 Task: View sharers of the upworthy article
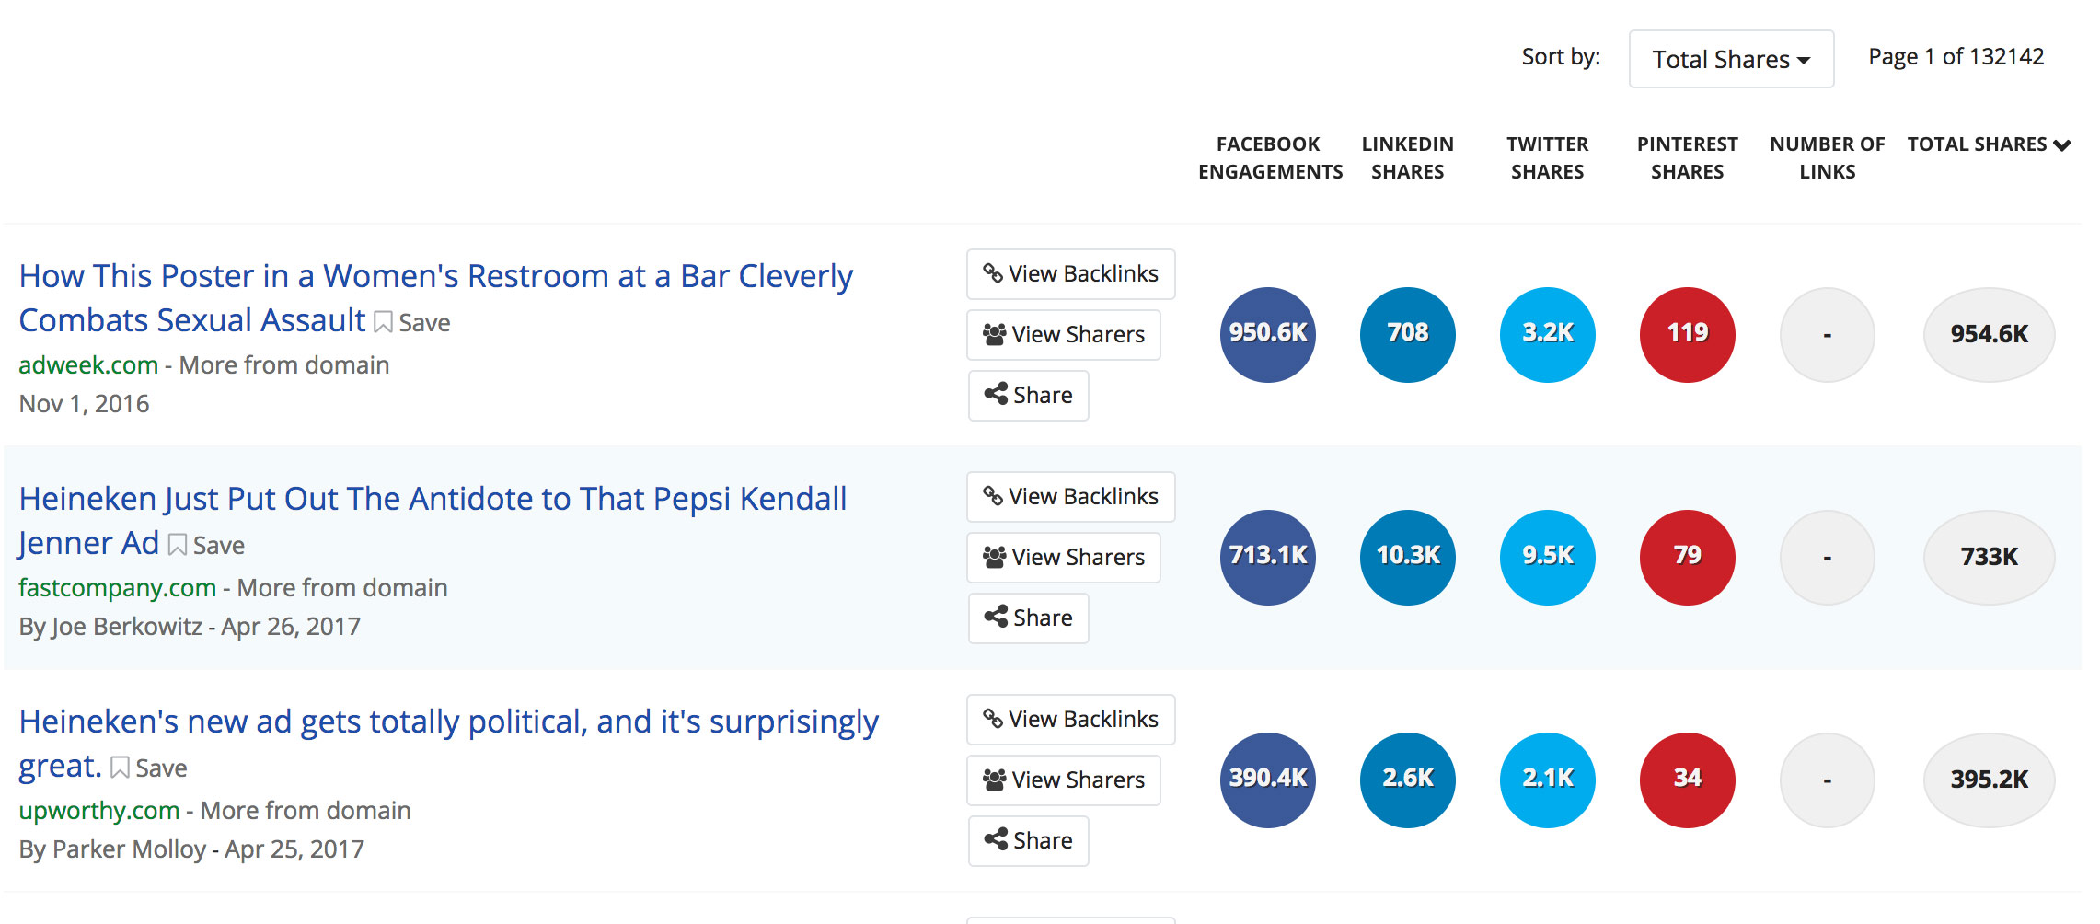pos(1064,780)
